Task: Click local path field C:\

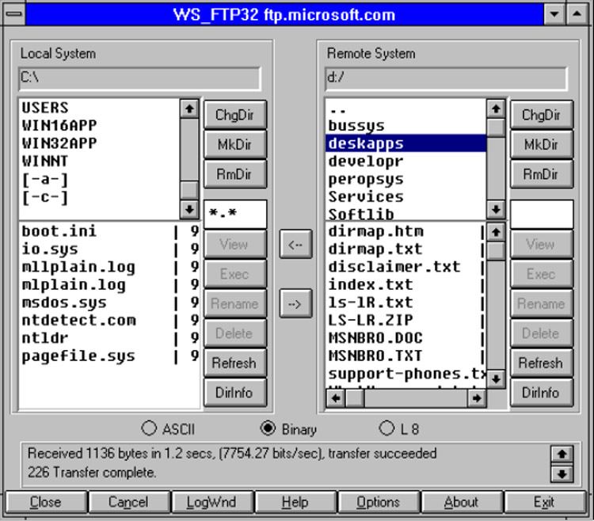Action: 139,78
